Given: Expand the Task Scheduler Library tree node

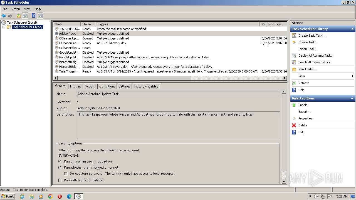Looking at the screenshot, I should pyautogui.click(x=4, y=27).
